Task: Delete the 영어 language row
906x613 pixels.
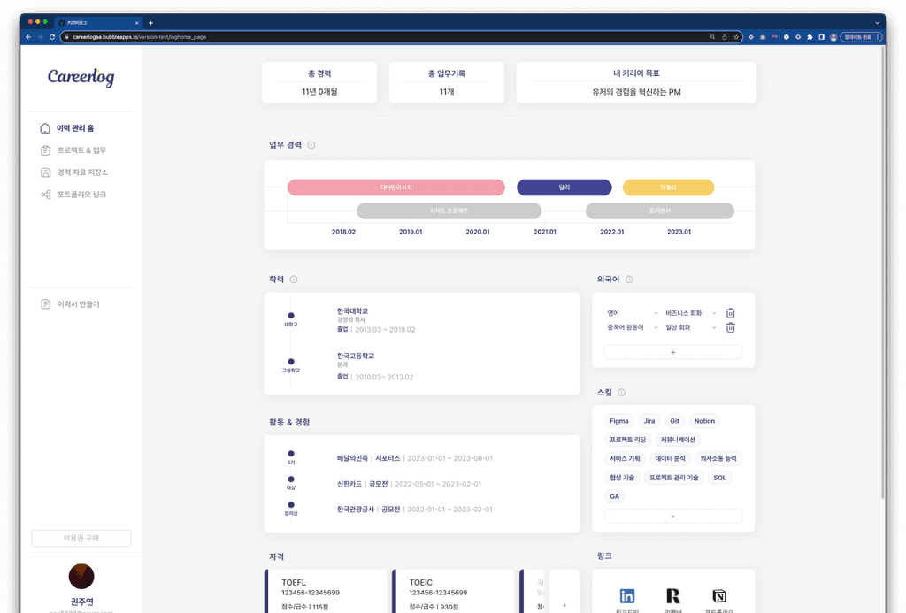Action: click(x=730, y=312)
